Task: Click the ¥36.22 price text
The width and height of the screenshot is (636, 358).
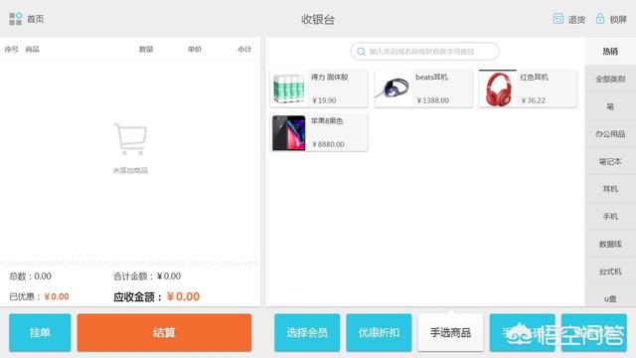Action: pyautogui.click(x=534, y=100)
